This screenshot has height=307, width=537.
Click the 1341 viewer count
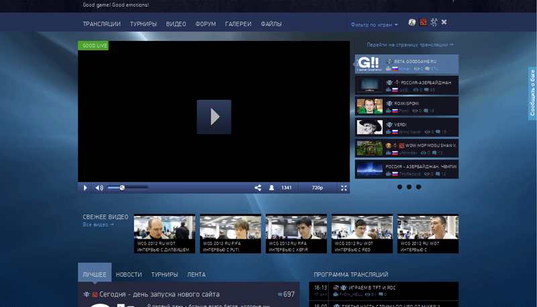[x=287, y=188]
